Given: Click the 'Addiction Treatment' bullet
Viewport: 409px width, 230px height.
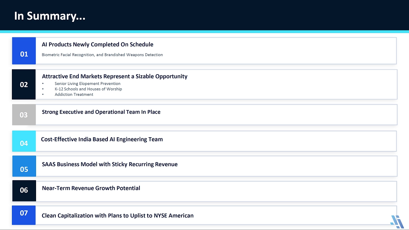Looking at the screenshot, I should [74, 95].
